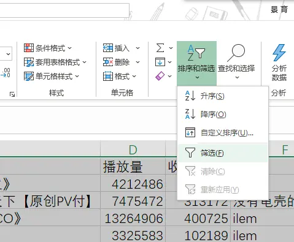Select cell containing 【原创PV付】
The height and width of the screenshot is (242, 294).
tap(50, 200)
